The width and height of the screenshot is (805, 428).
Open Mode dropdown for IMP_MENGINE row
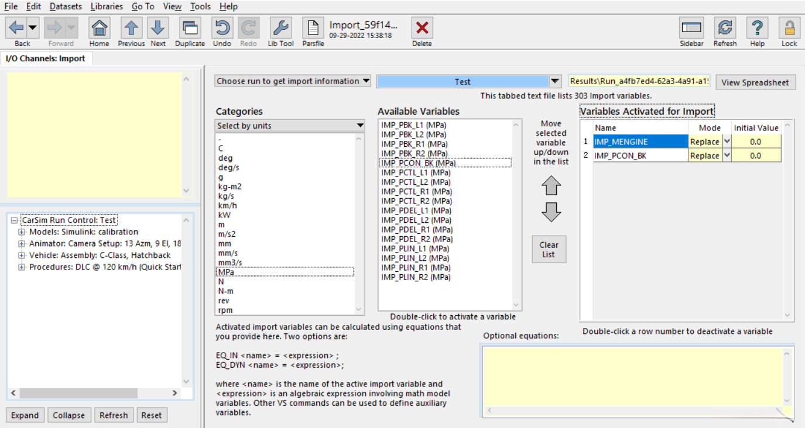point(727,141)
